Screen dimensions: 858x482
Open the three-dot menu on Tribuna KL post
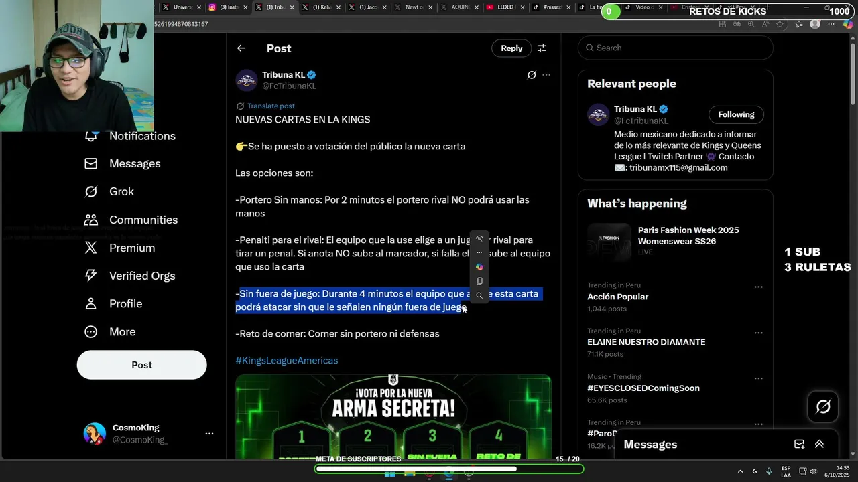546,75
